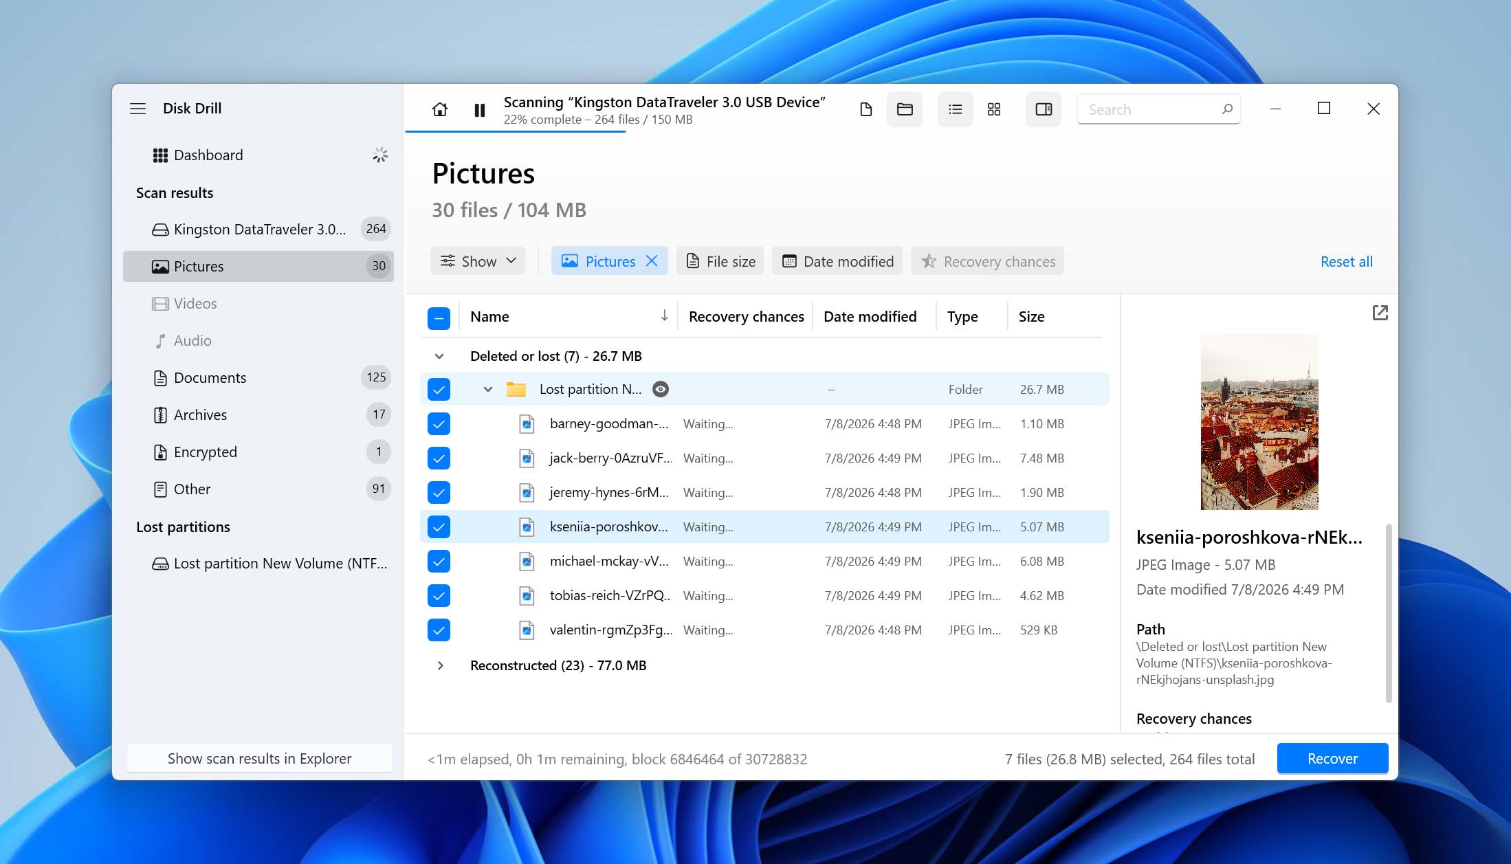Uncheck the Lost partition folder checkbox
The height and width of the screenshot is (864, 1511).
(x=439, y=390)
